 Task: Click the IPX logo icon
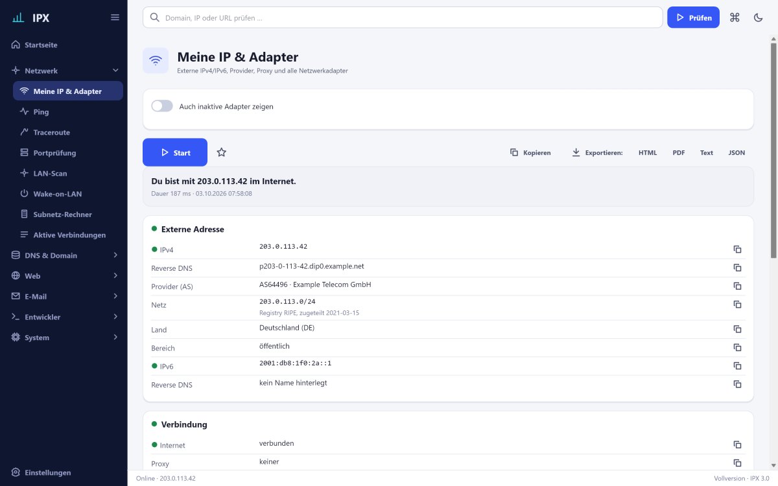(x=18, y=17)
